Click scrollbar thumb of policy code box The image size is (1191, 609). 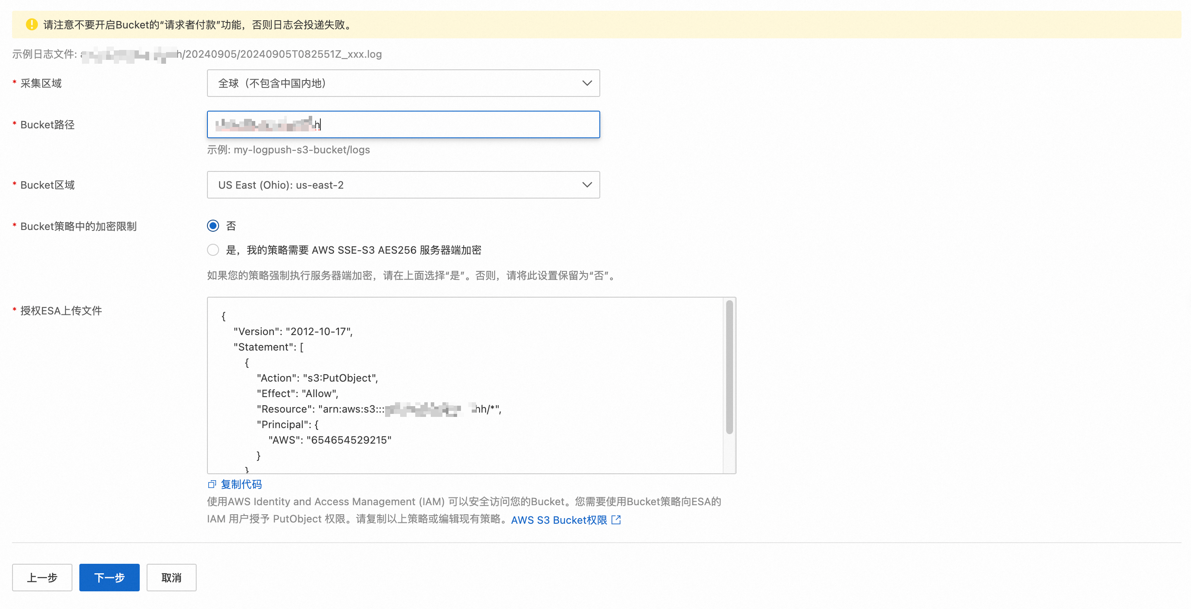(729, 367)
